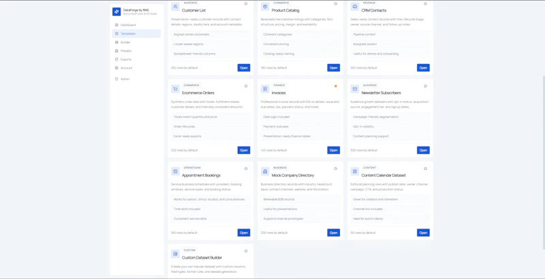Click the Invoices document icon
The width and height of the screenshot is (545, 279).
coord(265,89)
